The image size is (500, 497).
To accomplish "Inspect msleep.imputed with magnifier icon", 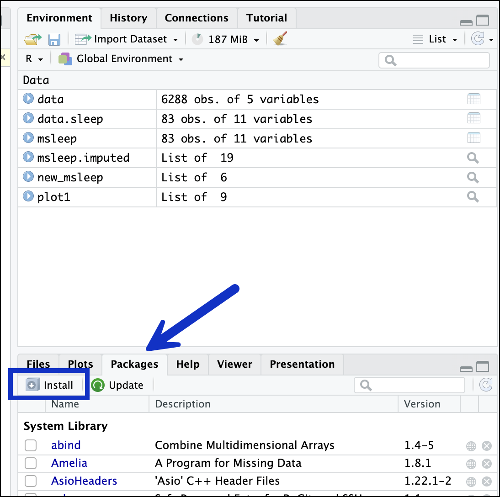I will pyautogui.click(x=473, y=158).
